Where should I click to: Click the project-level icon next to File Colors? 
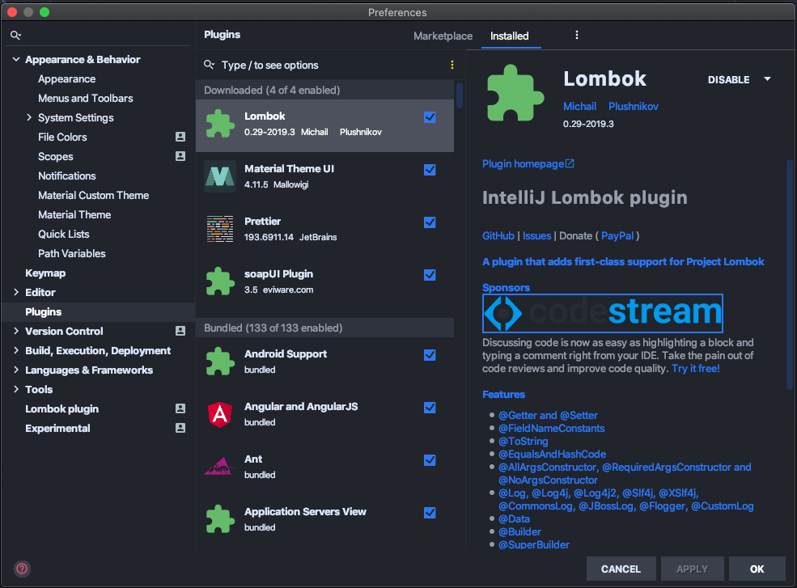tap(180, 137)
